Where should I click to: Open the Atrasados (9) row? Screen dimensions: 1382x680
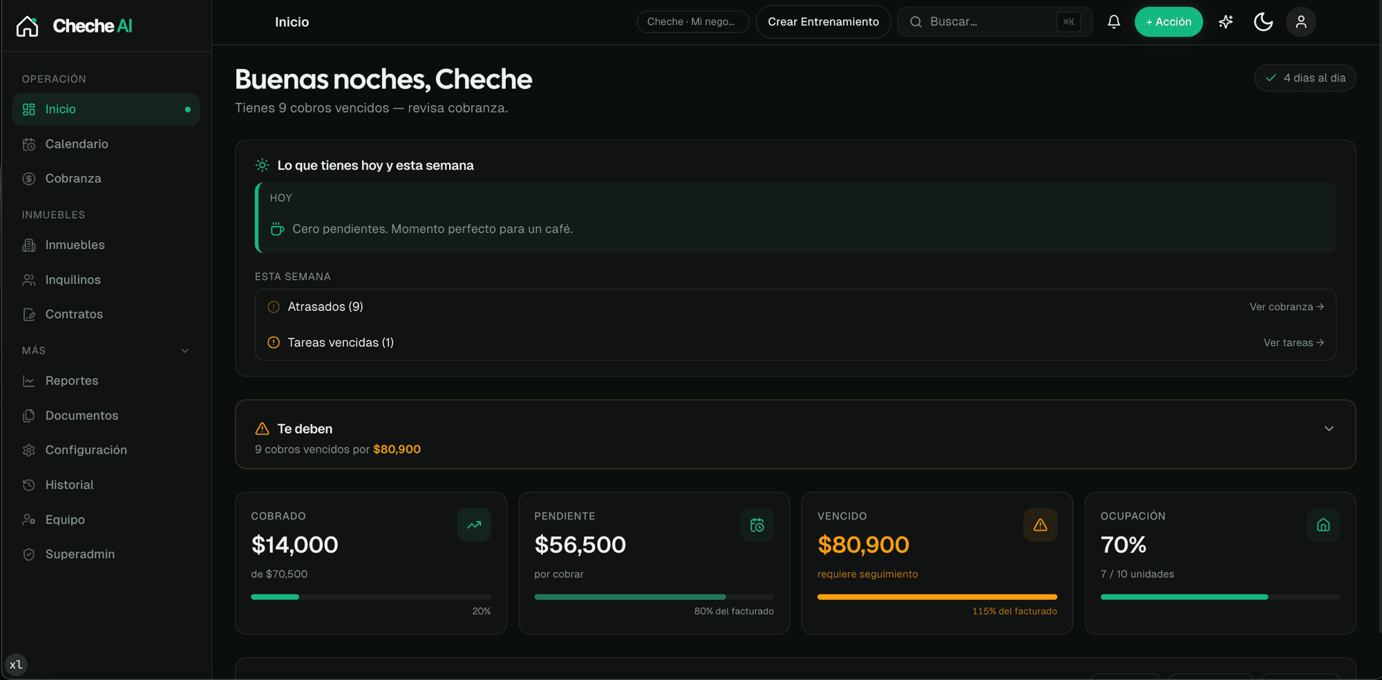pos(795,307)
